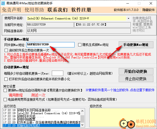The image size is (157, 129).
Task: Close the 易换通 window
Action: (x=151, y=3)
